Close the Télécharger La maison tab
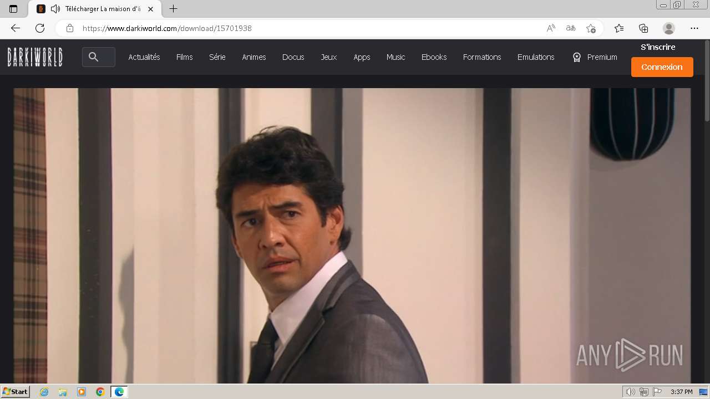The height and width of the screenshot is (399, 710). coord(150,9)
